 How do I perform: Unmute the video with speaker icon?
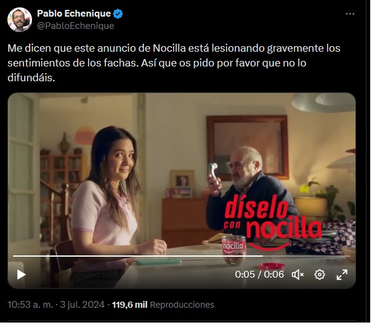pyautogui.click(x=298, y=275)
